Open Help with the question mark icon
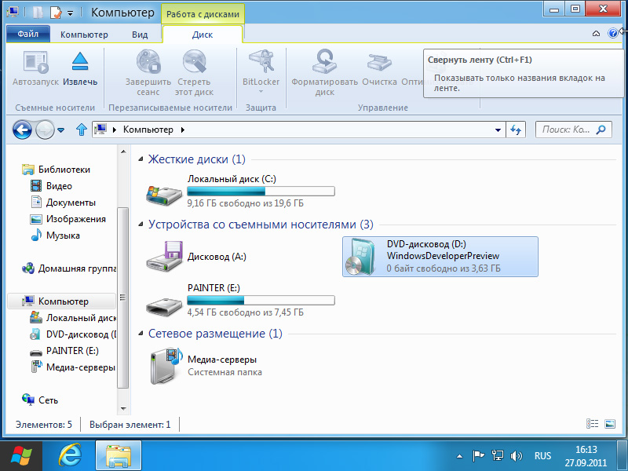The width and height of the screenshot is (628, 471). coord(612,33)
